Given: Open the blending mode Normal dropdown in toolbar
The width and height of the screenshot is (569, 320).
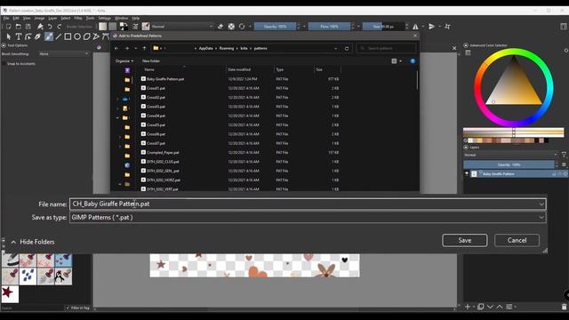Looking at the screenshot, I should (182, 27).
